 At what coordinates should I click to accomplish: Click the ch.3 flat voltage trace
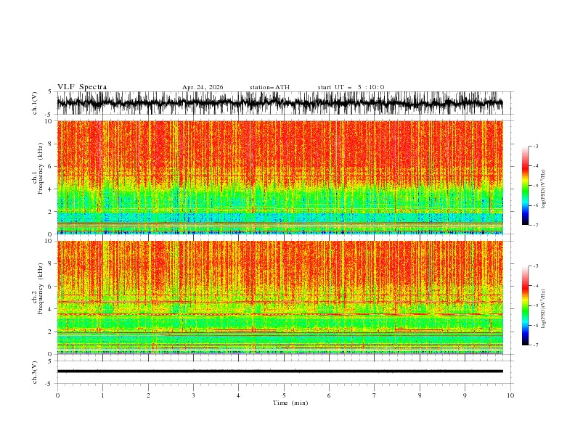tap(280, 371)
